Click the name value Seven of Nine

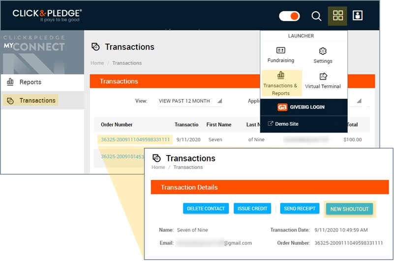(x=192, y=230)
